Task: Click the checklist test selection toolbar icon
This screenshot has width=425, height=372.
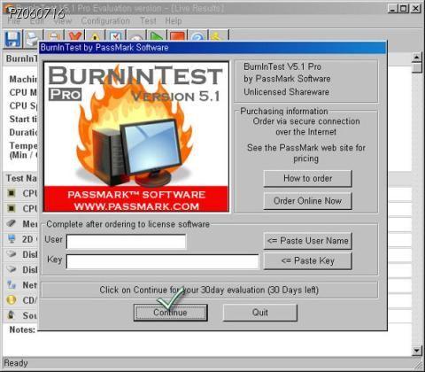Action: tap(116, 35)
